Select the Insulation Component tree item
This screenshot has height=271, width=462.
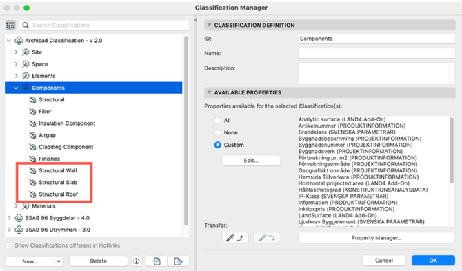coord(67,123)
